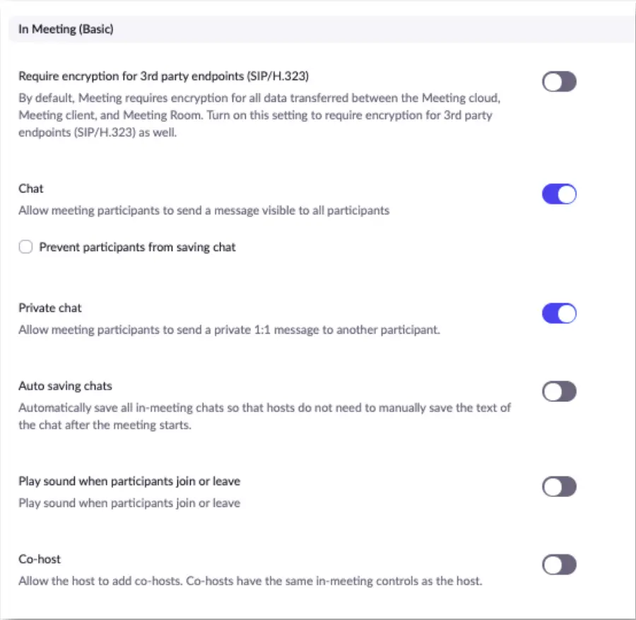Viewport: 636px width, 620px height.
Task: Click the In Meeting (Basic) section header
Action: (66, 30)
